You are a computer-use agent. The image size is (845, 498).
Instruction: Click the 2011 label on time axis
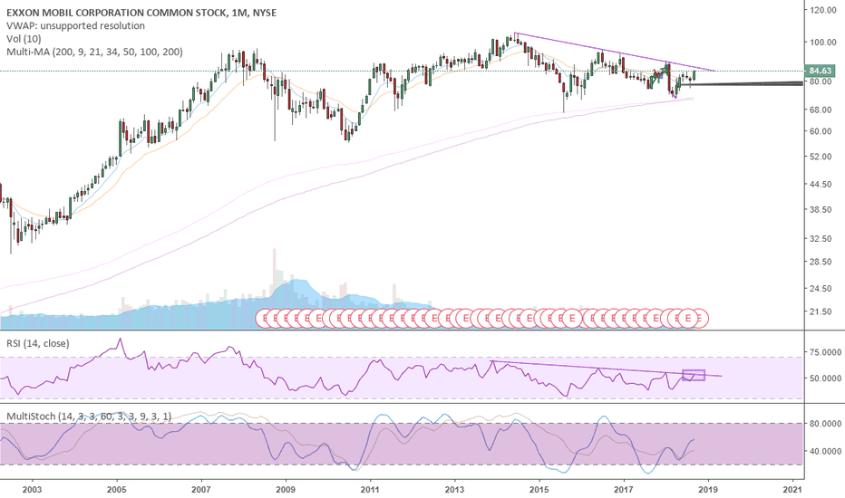[x=370, y=489]
